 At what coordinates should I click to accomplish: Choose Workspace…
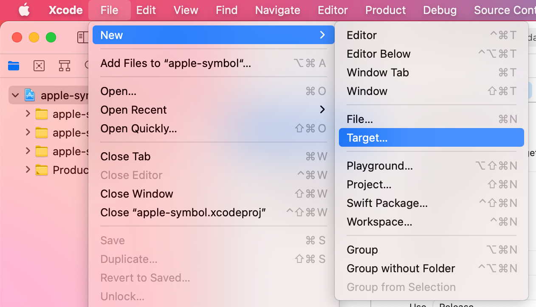(432, 222)
